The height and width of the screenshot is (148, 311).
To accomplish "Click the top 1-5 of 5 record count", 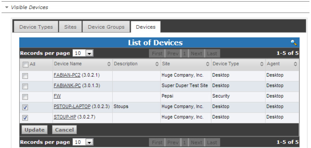I will pyautogui.click(x=288, y=53).
